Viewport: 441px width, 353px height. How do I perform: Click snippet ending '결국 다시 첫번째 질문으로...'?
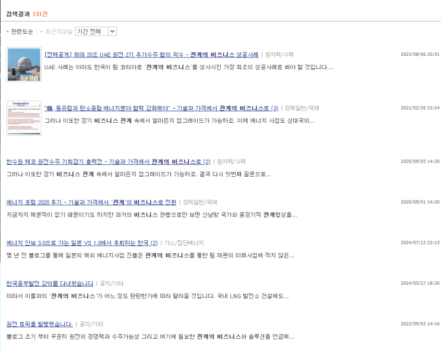(139, 174)
